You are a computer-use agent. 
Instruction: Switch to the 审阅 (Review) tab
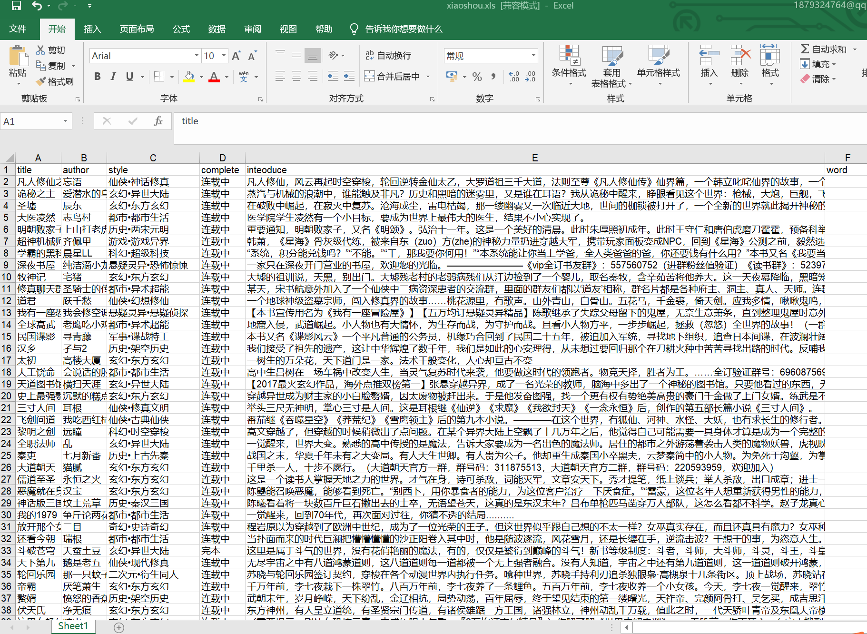[253, 29]
